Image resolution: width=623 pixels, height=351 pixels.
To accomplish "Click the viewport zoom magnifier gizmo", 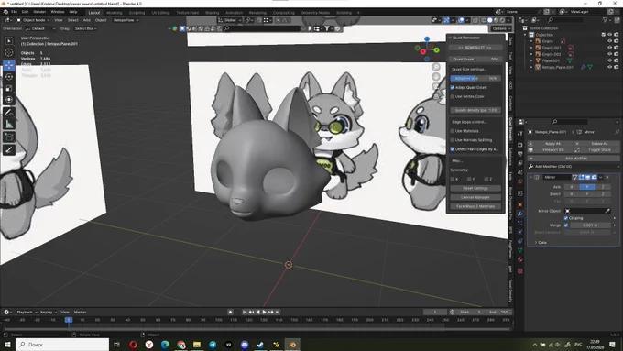I will (436, 67).
